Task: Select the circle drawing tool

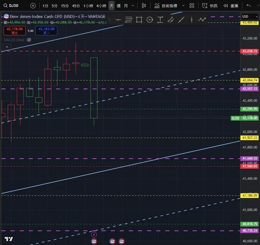Action: (x=150, y=20)
